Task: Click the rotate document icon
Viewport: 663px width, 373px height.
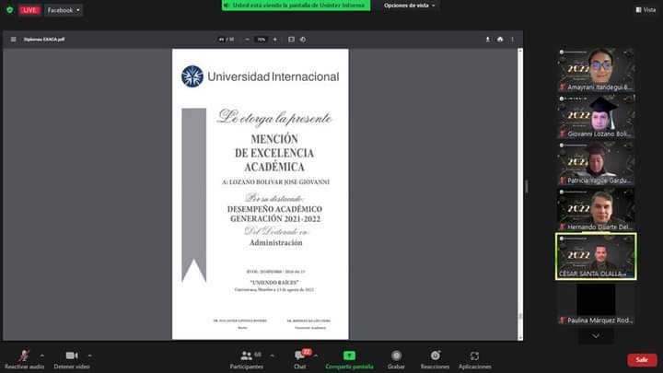Action: coord(303,40)
